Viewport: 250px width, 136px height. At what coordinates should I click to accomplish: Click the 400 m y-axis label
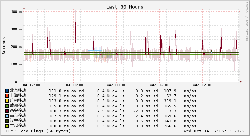pos(16,12)
